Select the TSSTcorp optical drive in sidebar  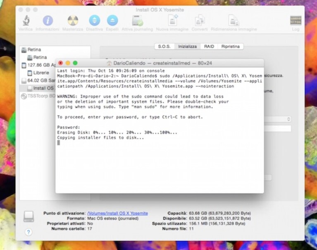point(38,96)
